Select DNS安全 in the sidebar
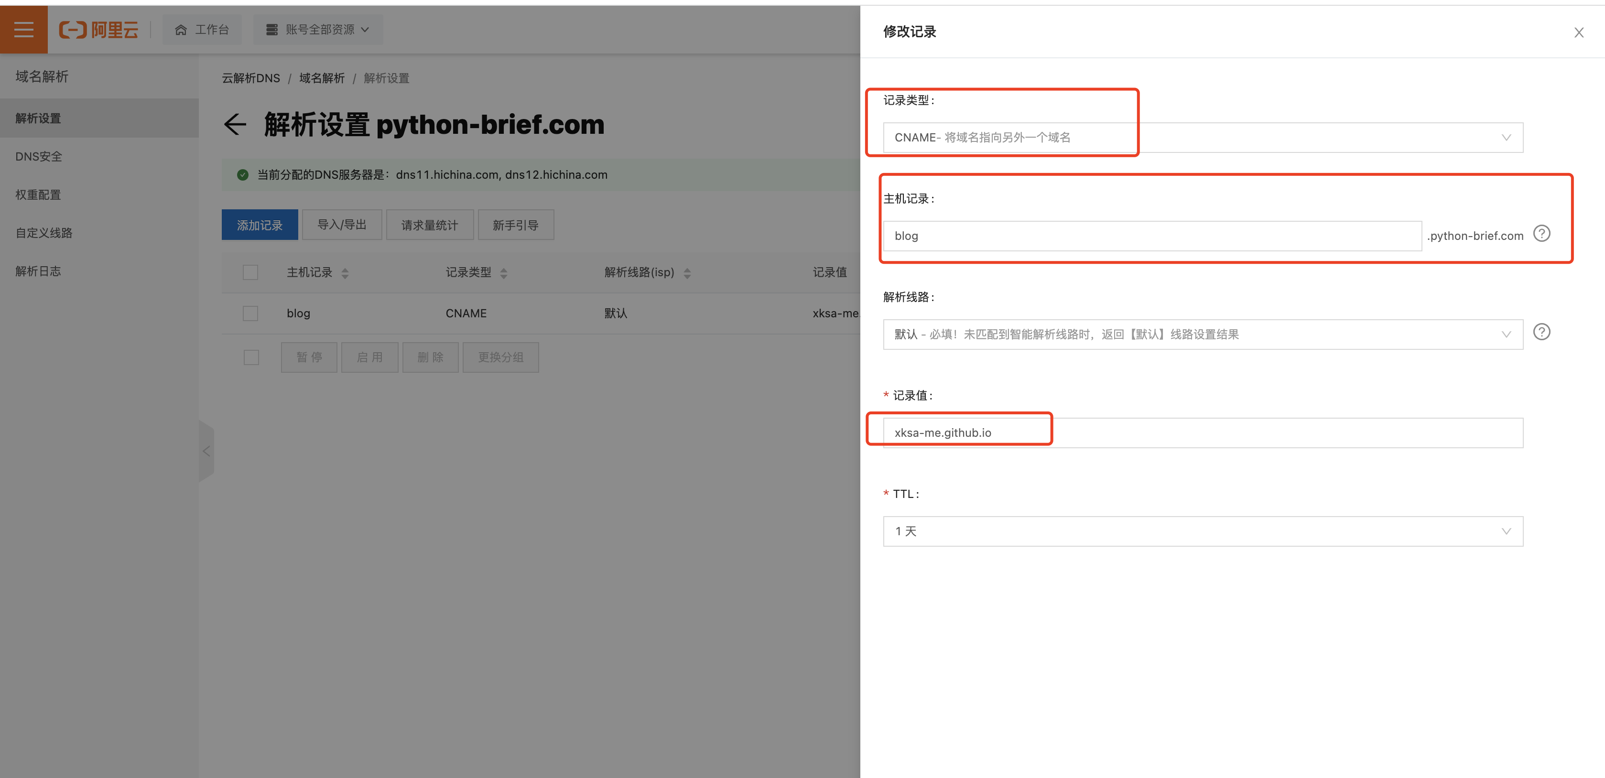This screenshot has height=778, width=1605. tap(39, 156)
